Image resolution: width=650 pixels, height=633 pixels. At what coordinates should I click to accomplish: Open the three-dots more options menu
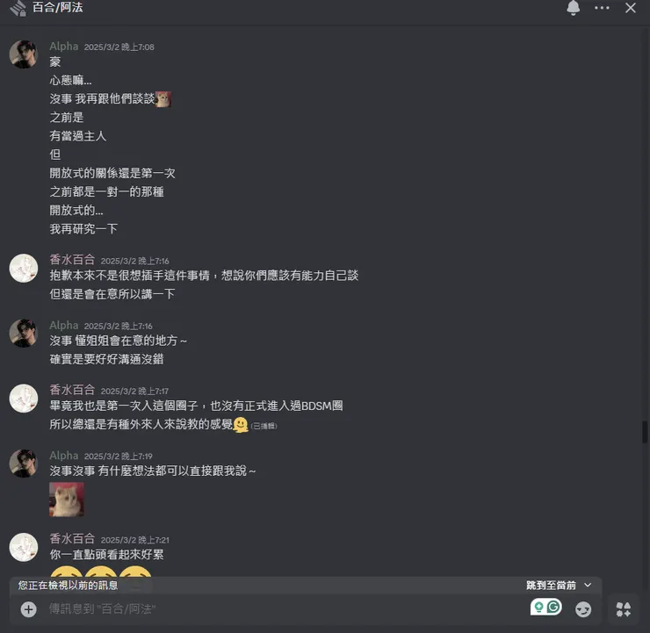click(602, 8)
